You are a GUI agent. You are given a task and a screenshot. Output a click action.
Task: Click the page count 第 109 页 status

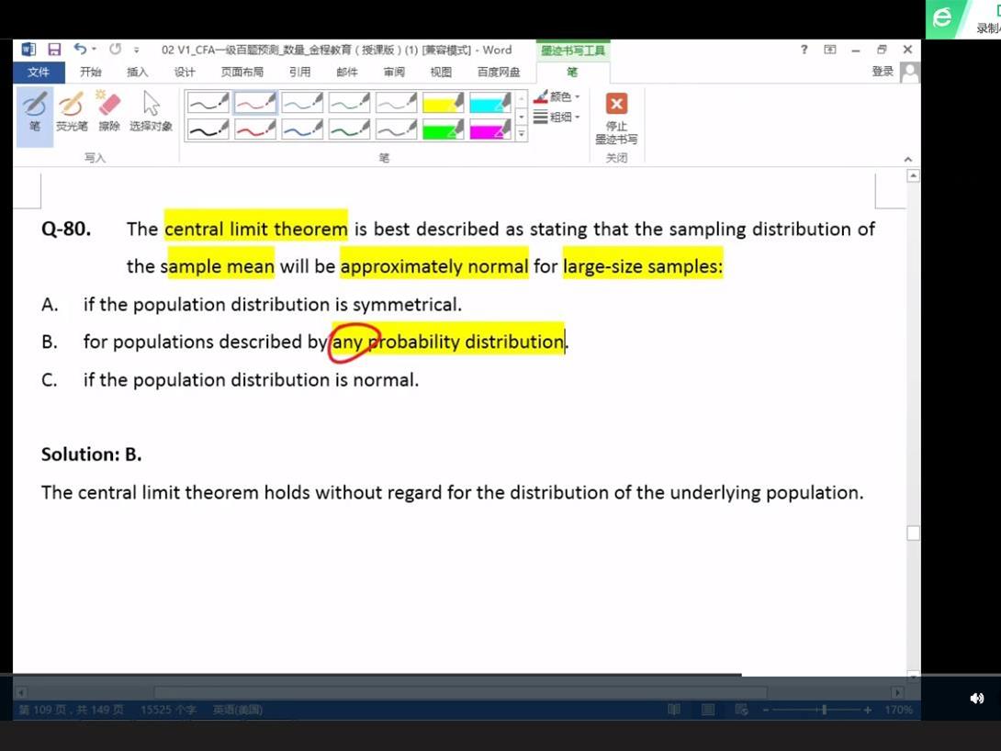[x=71, y=710]
